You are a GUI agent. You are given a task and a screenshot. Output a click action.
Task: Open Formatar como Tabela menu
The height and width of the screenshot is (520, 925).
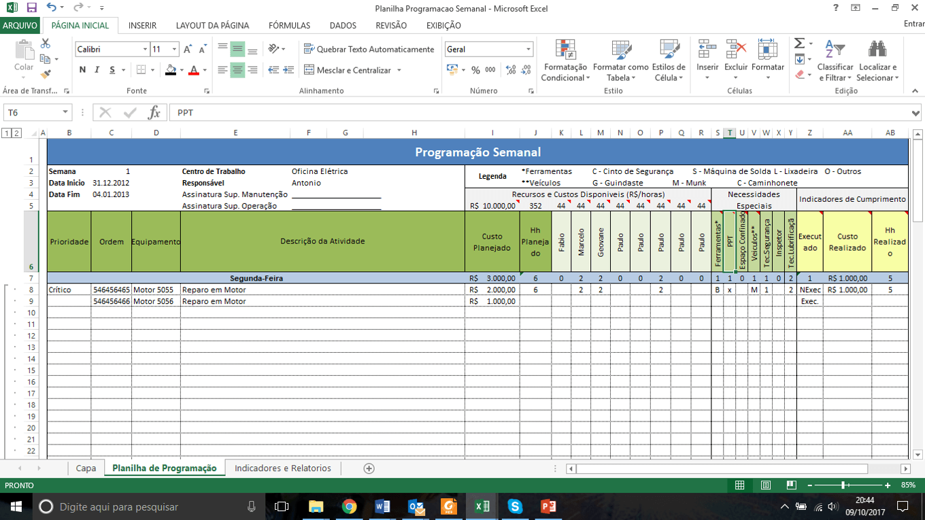click(x=620, y=60)
